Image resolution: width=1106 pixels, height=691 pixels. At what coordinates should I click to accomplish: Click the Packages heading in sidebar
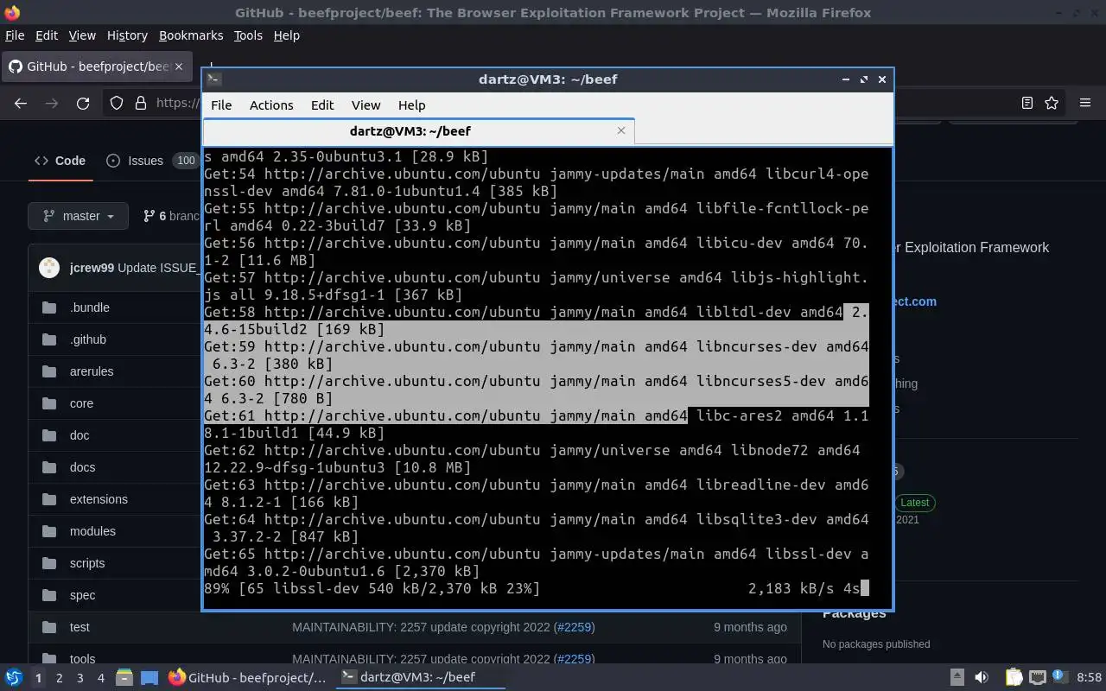point(854,613)
